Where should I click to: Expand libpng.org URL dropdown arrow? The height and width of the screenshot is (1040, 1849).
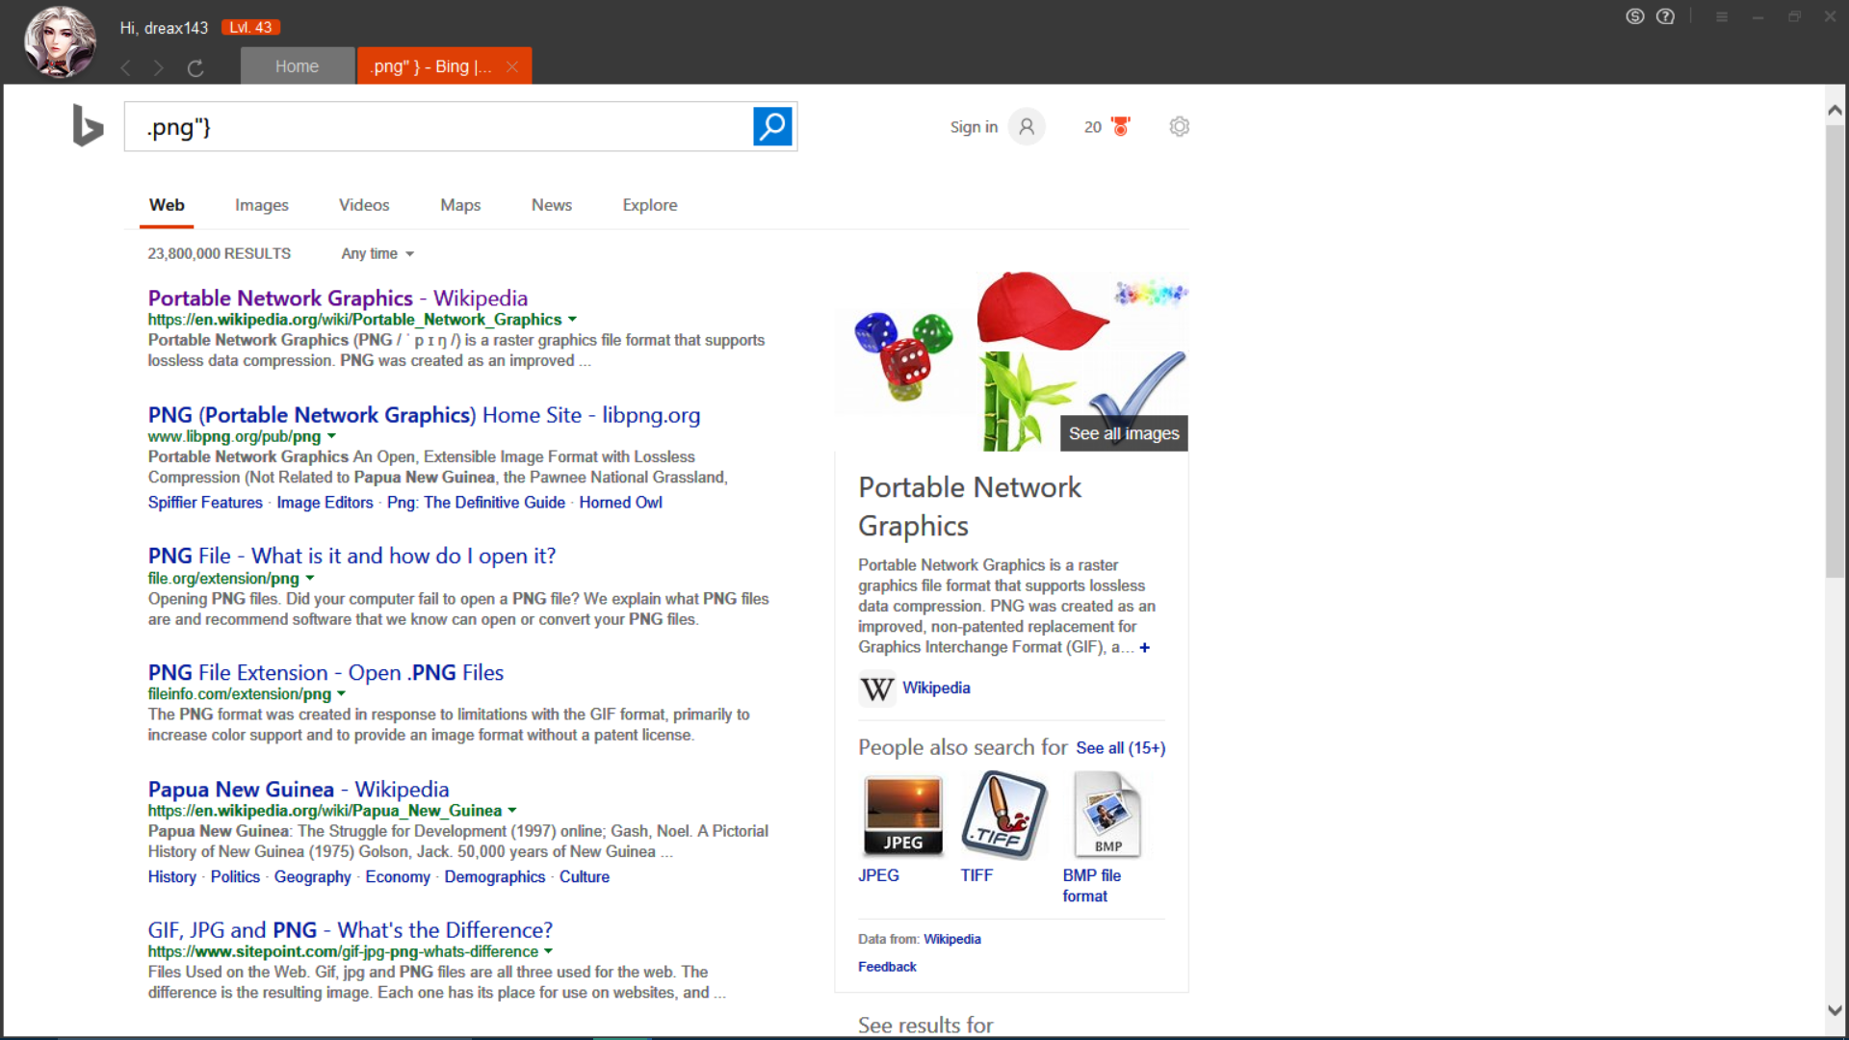point(331,436)
